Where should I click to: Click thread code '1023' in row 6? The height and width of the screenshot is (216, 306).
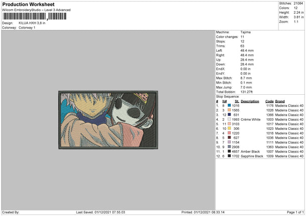click(x=270, y=129)
